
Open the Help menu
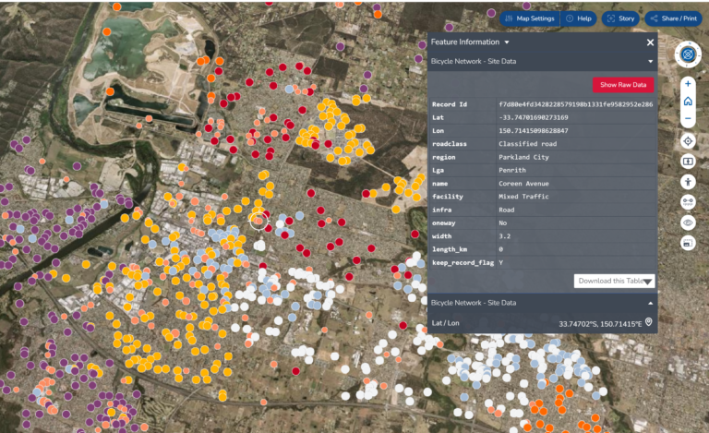point(579,18)
